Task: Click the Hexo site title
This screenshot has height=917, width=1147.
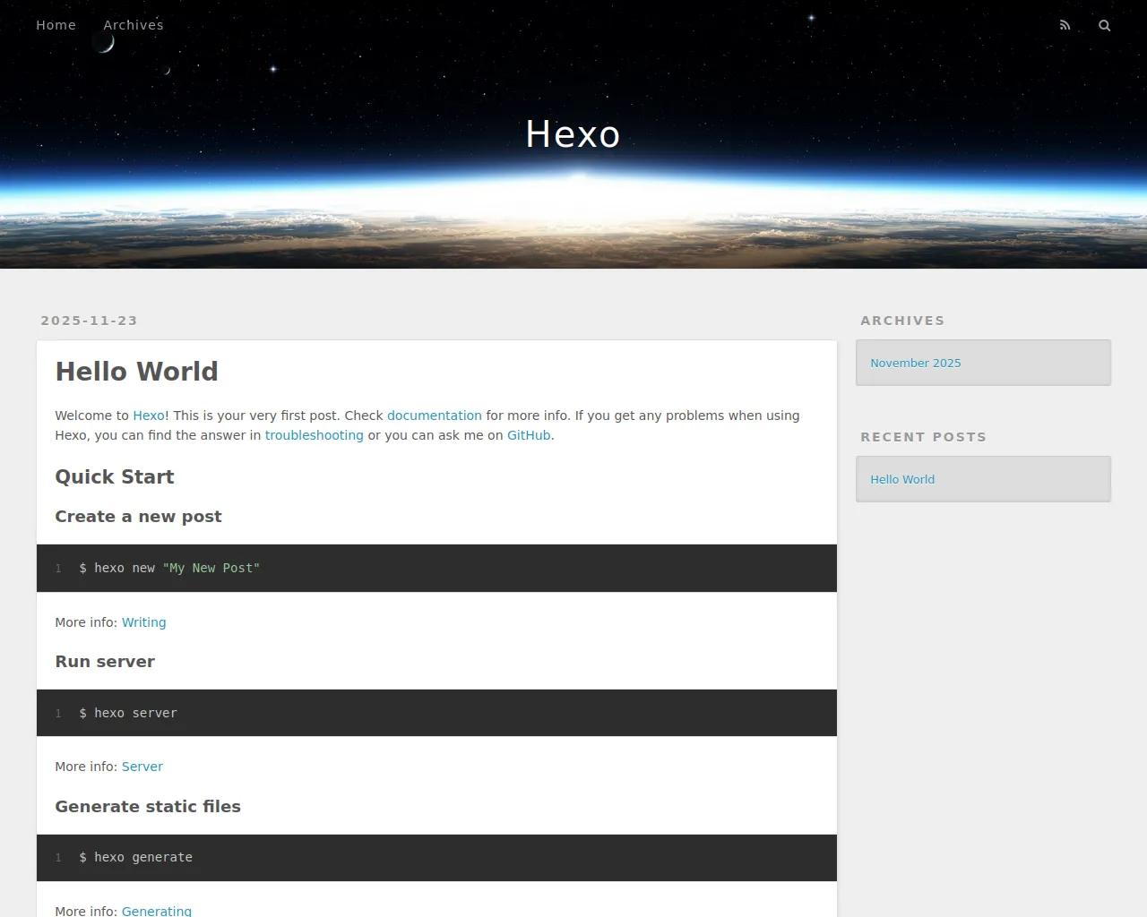Action: (x=573, y=134)
